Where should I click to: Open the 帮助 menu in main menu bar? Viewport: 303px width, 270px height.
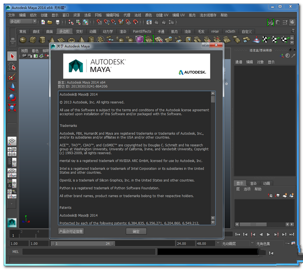point(224,15)
